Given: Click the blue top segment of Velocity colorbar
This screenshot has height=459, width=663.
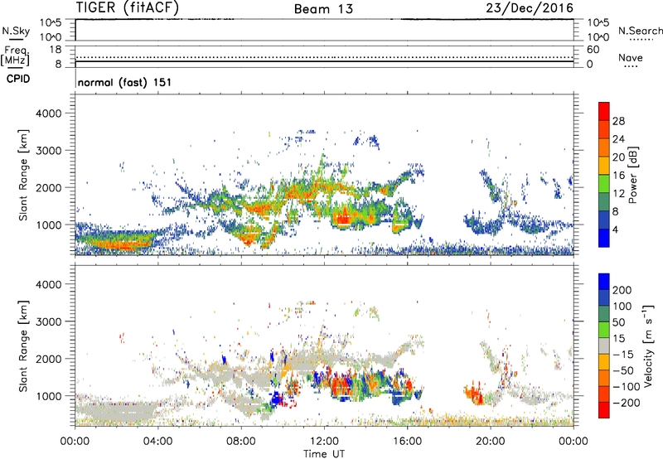Looking at the screenshot, I should (x=604, y=282).
